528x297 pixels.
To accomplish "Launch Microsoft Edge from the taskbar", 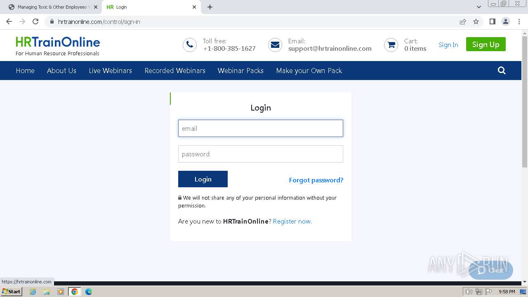I will 89,292.
